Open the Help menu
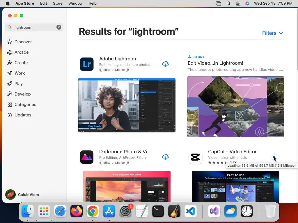298x223 pixels. point(92,3)
